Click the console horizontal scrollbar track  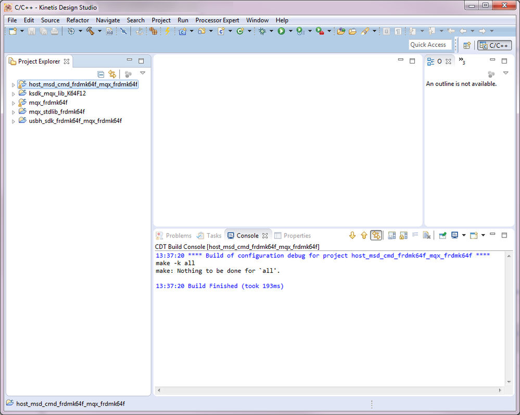(x=329, y=391)
